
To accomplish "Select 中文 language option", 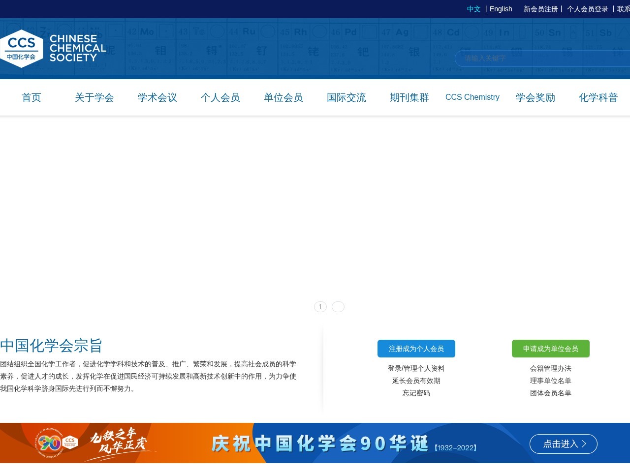I will (x=473, y=9).
